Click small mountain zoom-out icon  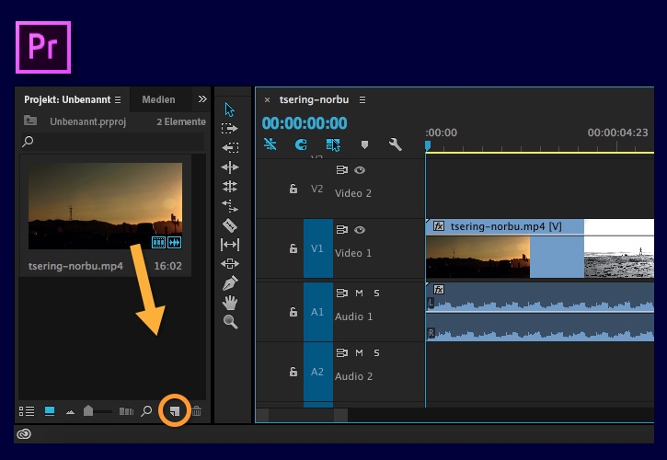(71, 412)
